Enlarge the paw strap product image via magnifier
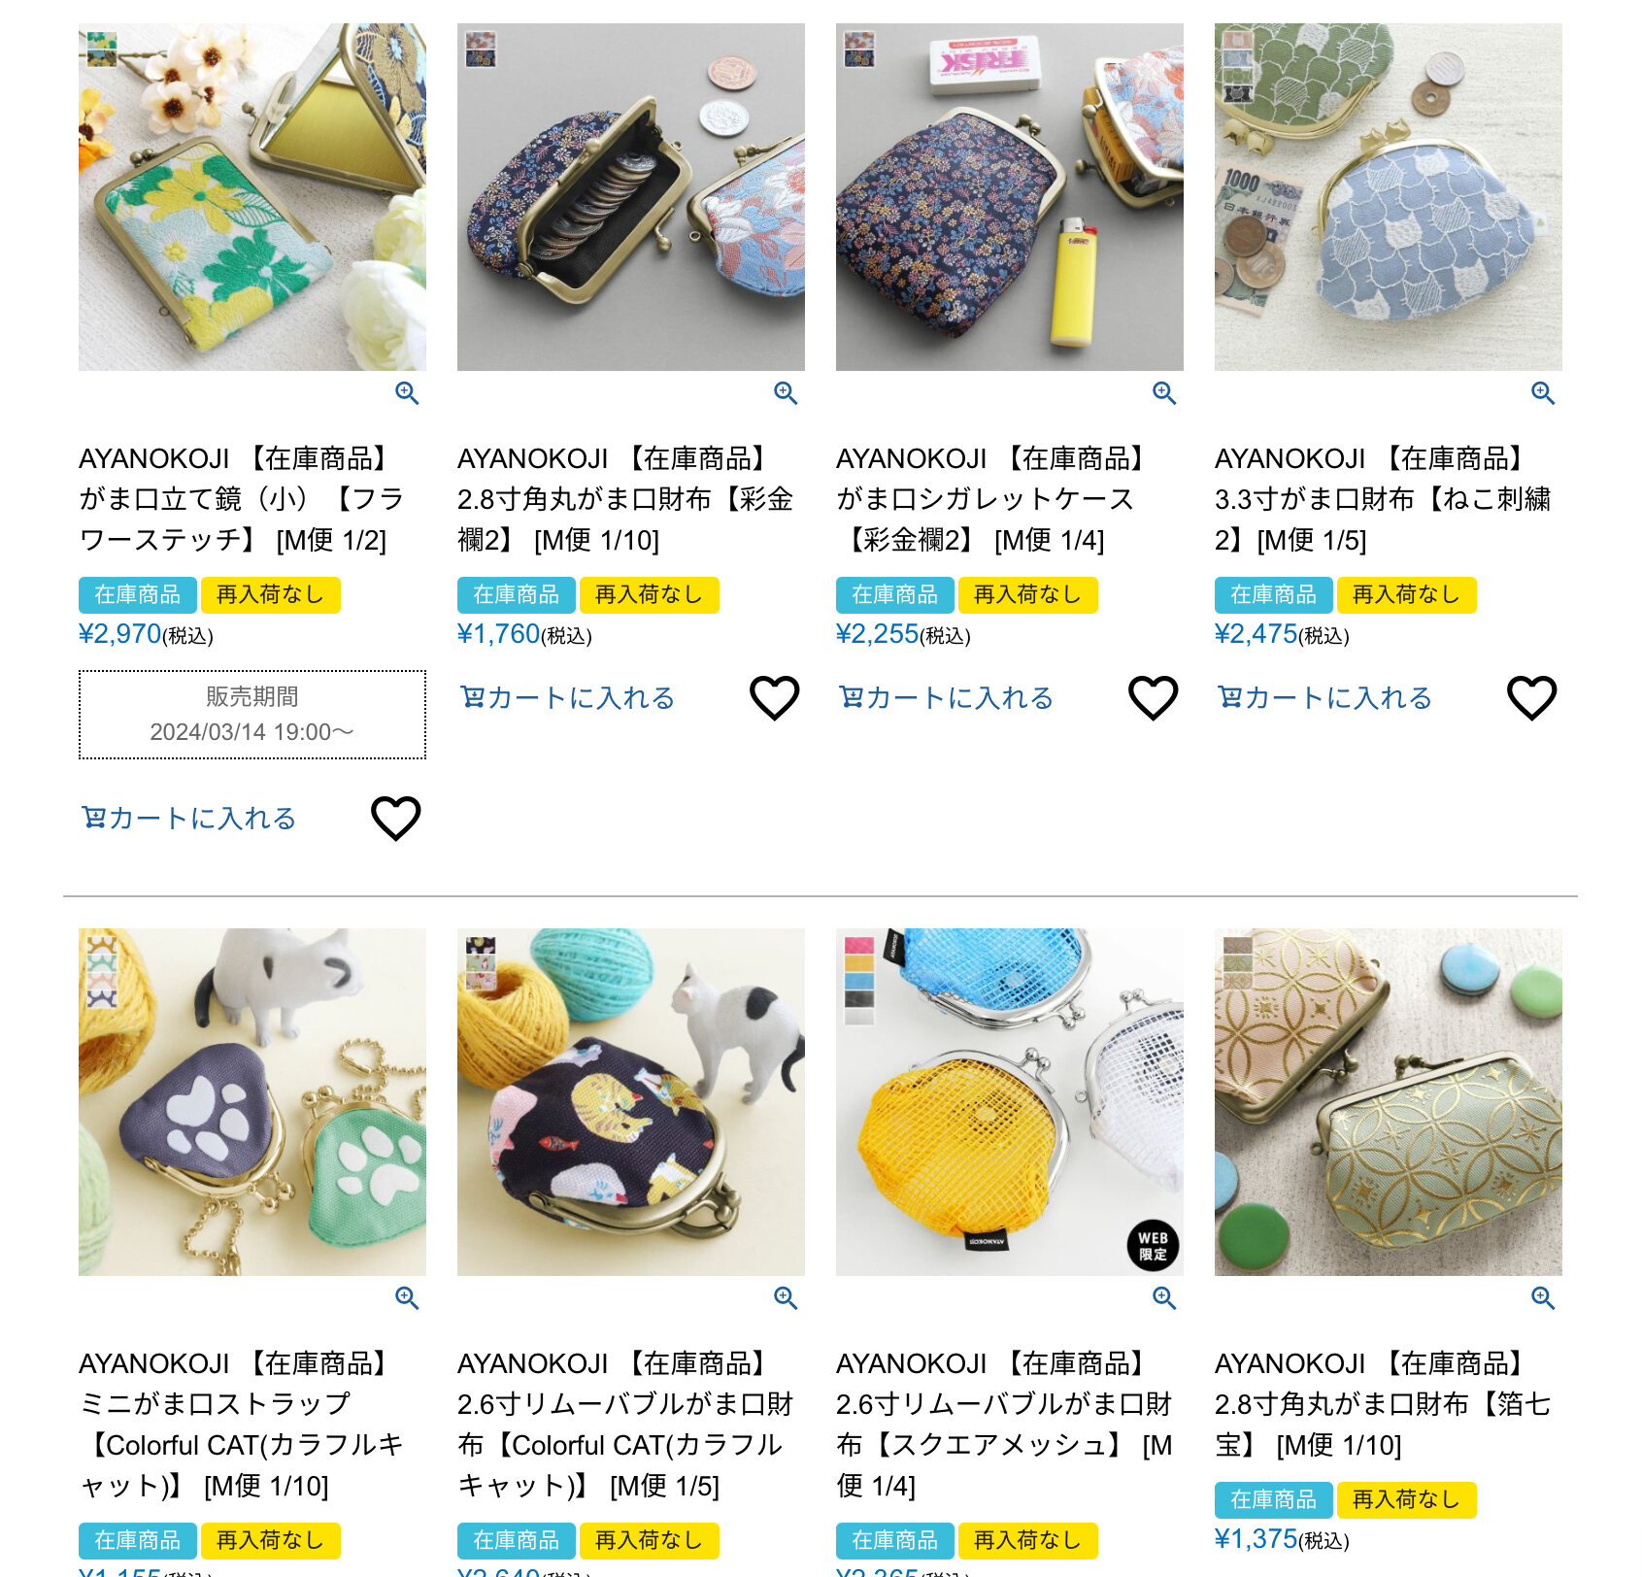 coord(407,1298)
